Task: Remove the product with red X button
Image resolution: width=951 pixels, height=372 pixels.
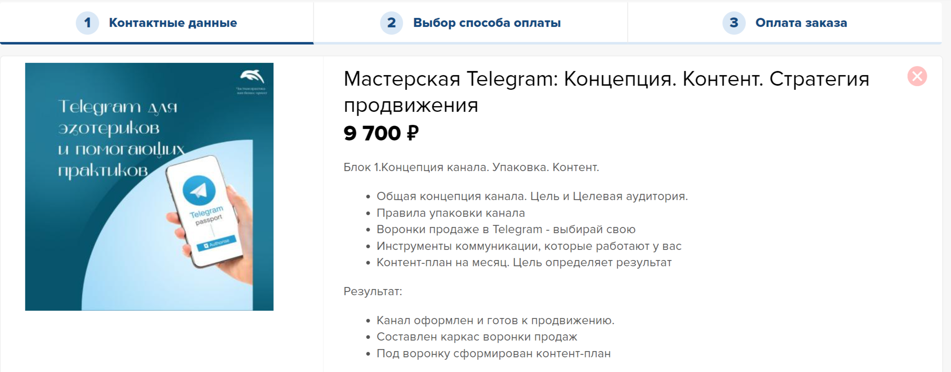Action: [917, 76]
